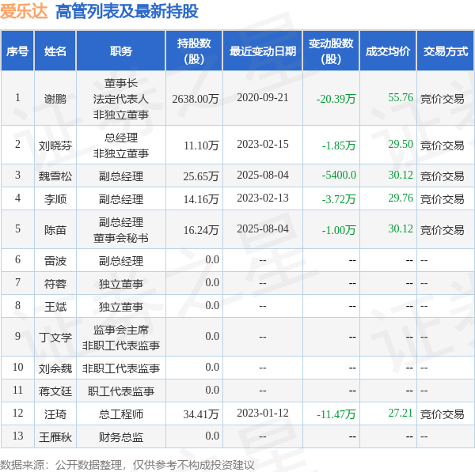The image size is (475, 472).
Task: Click 董事会秘书 in 陈苗's row
Action: click(x=121, y=238)
